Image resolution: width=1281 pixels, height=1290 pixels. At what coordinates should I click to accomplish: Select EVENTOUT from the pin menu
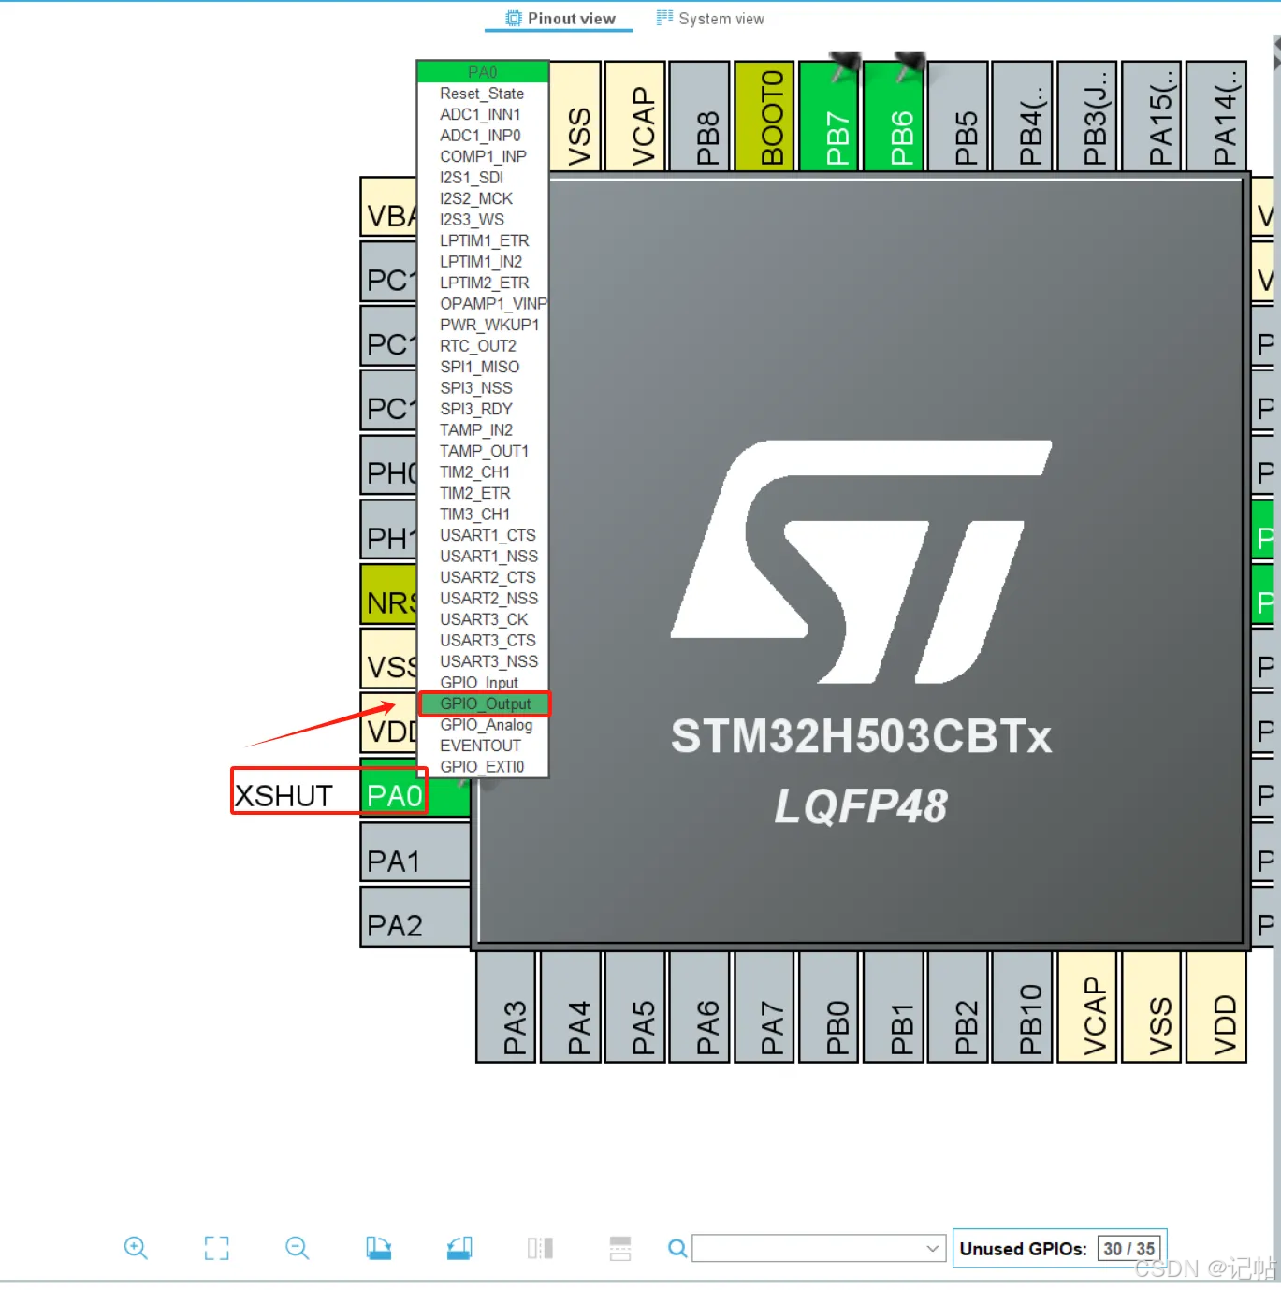pos(482,746)
